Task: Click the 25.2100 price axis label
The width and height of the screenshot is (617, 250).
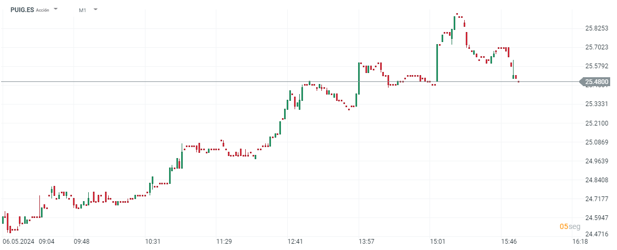Action: tap(597, 123)
